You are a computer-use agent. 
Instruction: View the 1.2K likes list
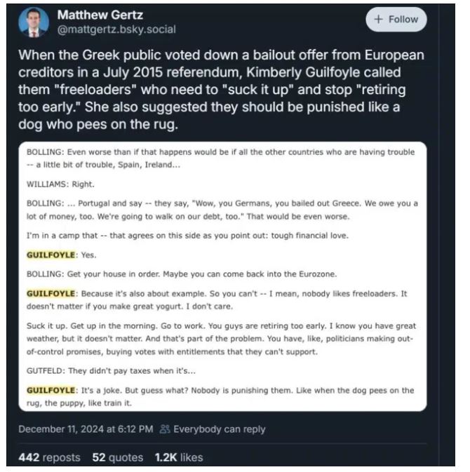[x=178, y=457]
